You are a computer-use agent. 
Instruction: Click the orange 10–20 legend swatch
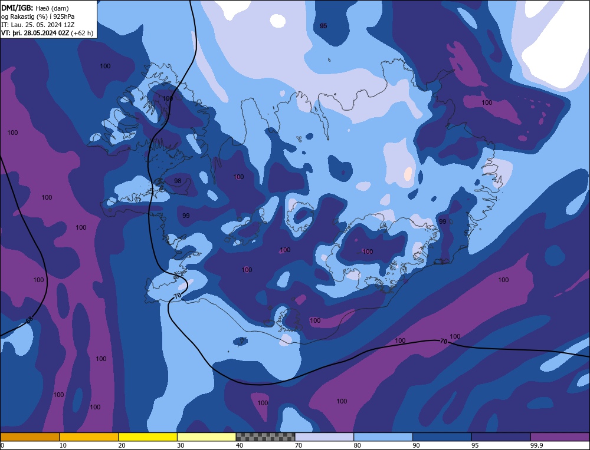click(x=89, y=437)
